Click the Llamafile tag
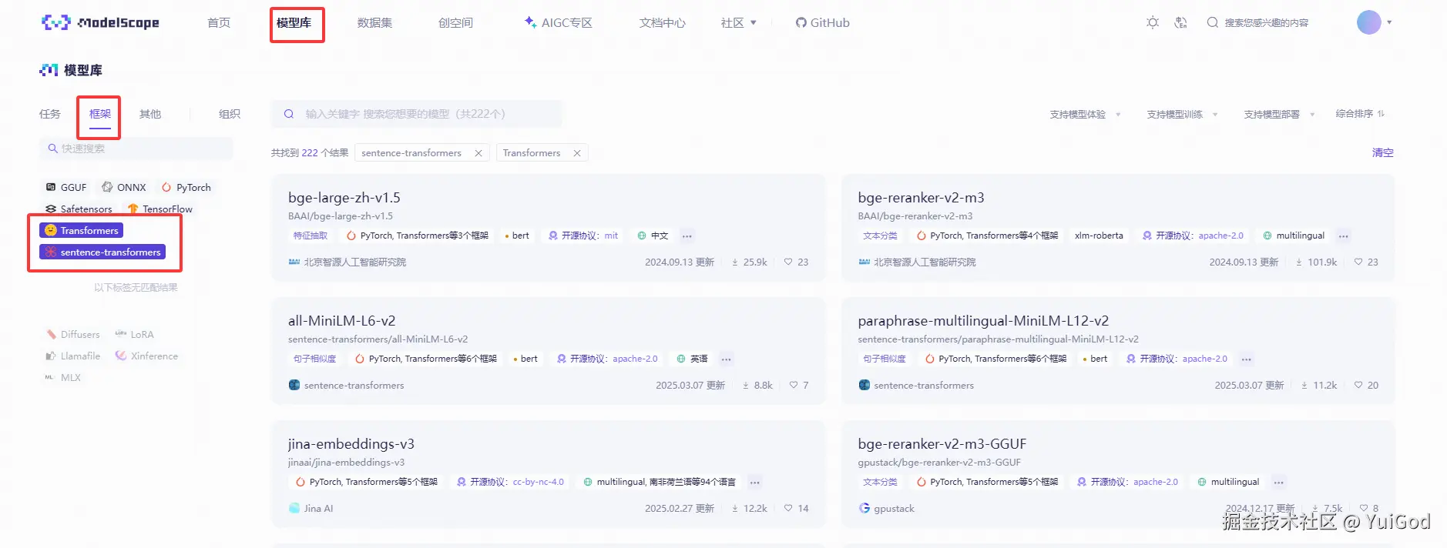This screenshot has width=1447, height=548. coord(73,356)
